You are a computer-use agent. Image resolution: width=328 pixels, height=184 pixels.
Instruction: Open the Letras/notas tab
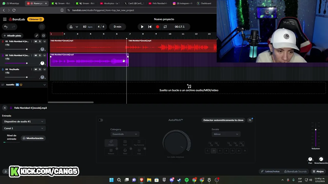click(270, 171)
